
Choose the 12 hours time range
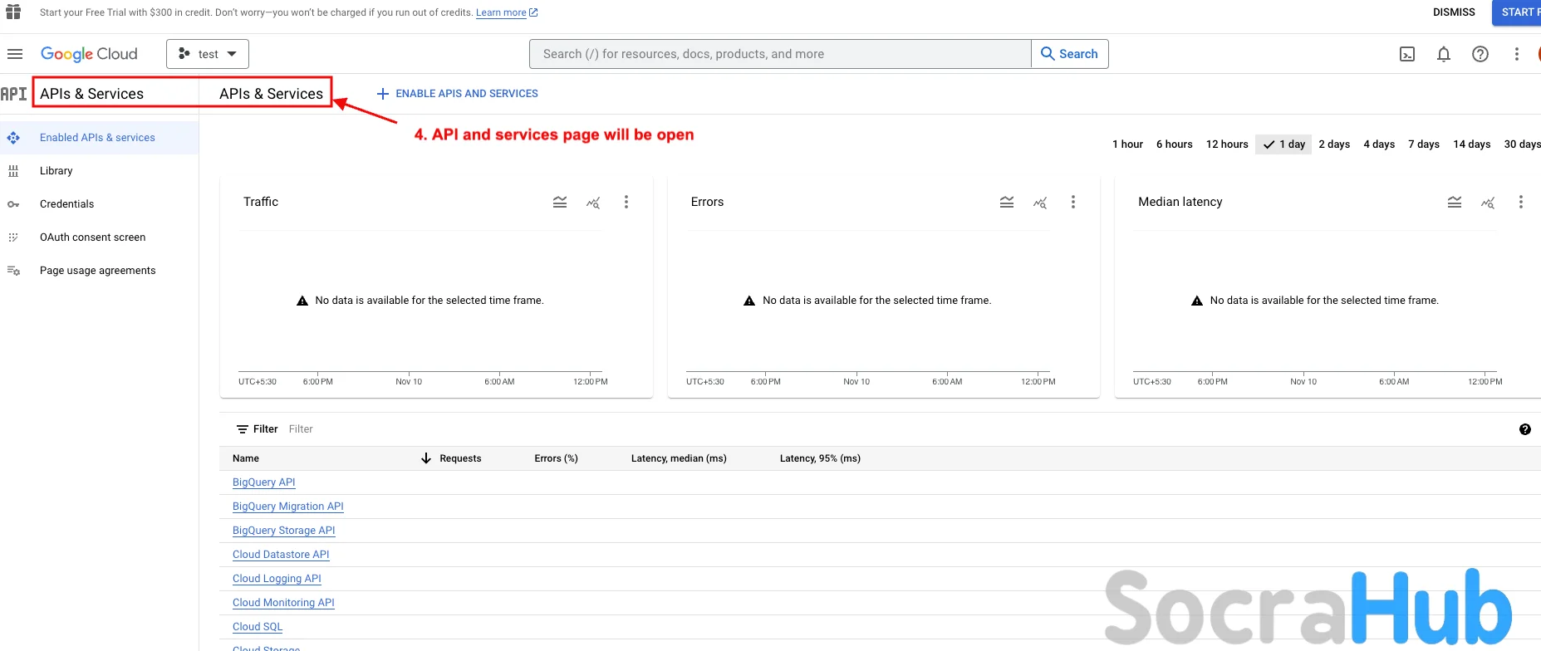point(1226,144)
